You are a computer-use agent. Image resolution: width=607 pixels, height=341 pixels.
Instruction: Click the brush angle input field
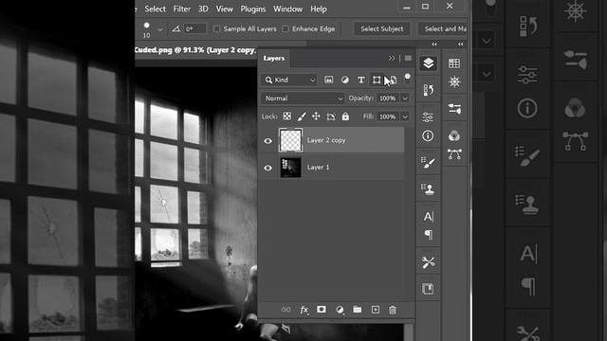[194, 29]
